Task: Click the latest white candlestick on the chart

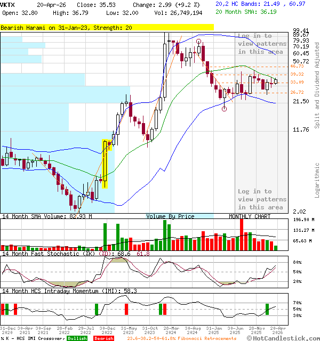Action: 276,81
